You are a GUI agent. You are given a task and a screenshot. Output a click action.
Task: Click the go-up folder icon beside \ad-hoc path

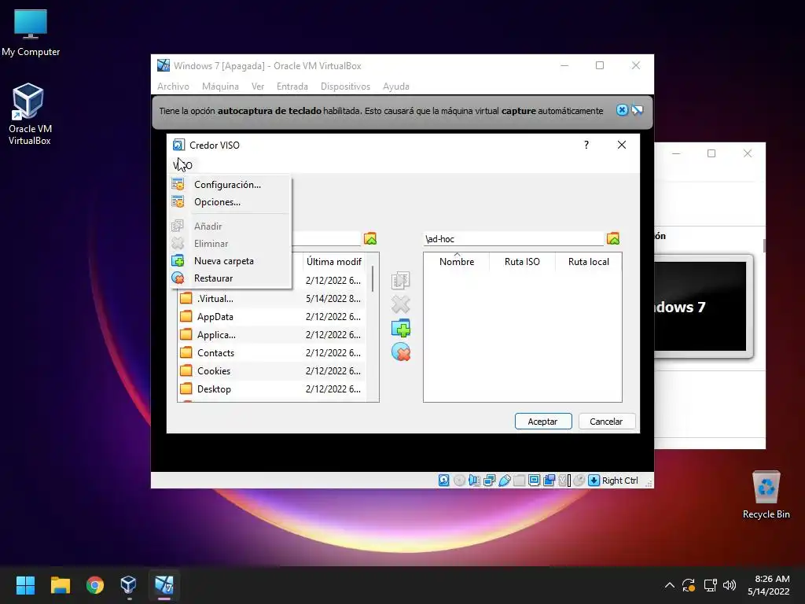tap(613, 238)
